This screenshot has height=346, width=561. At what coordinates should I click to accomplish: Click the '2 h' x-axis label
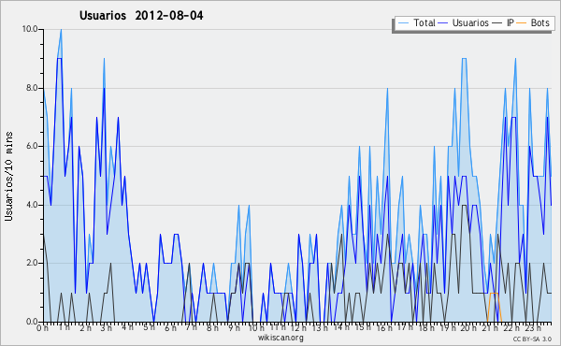85,328
